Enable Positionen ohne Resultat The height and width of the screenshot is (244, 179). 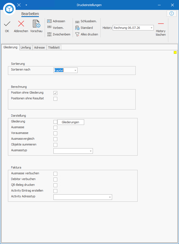pos(55,99)
